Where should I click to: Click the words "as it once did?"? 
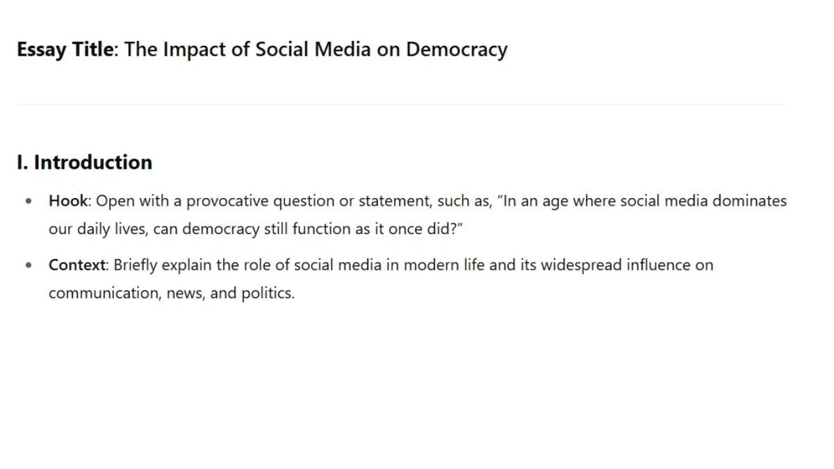pos(409,229)
